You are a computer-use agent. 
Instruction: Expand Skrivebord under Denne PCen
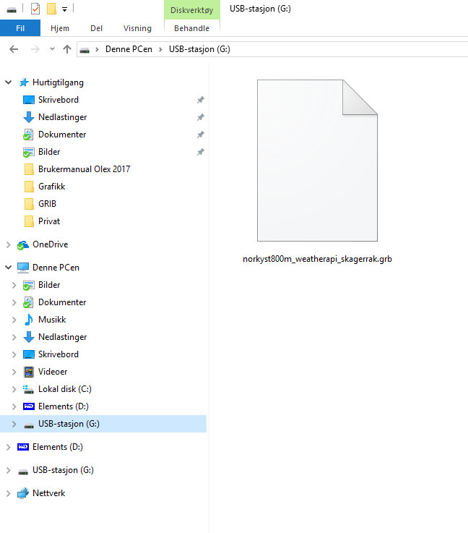(14, 354)
